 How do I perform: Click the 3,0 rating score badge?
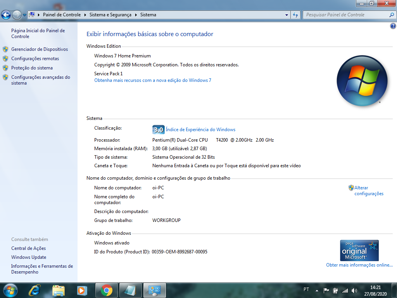(x=159, y=130)
